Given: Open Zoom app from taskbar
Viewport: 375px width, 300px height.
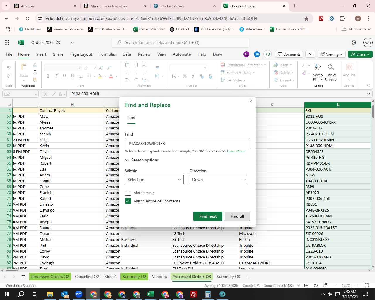Looking at the screenshot, I should click(79, 294).
